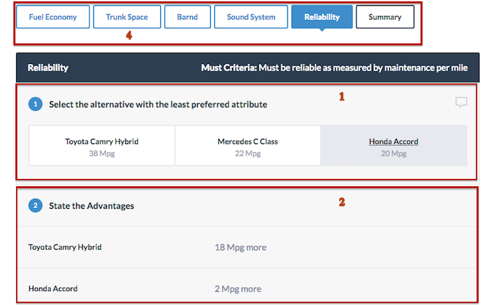Click the underlined Honda Accord link
The width and height of the screenshot is (496, 305).
click(393, 141)
